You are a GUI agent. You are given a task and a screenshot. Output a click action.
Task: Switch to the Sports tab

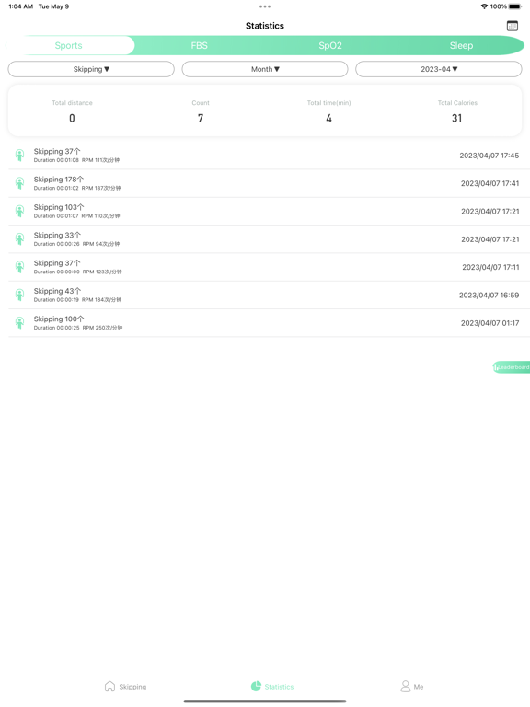(x=68, y=45)
